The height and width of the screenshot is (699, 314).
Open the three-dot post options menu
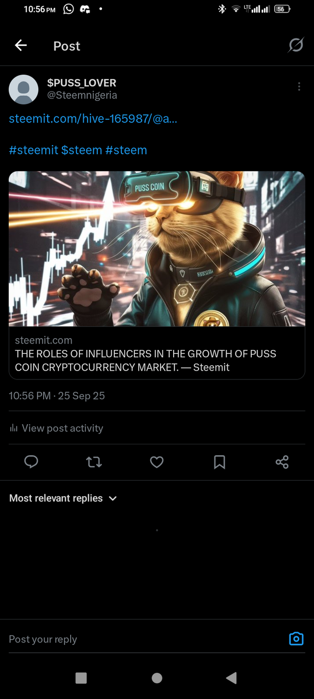(299, 87)
